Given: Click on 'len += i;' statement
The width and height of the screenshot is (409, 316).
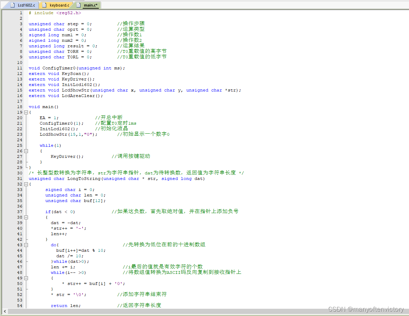Looking at the screenshot, I should (x=63, y=267).
